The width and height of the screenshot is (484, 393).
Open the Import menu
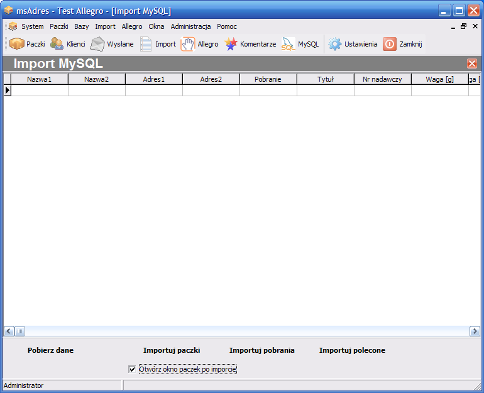tap(105, 26)
